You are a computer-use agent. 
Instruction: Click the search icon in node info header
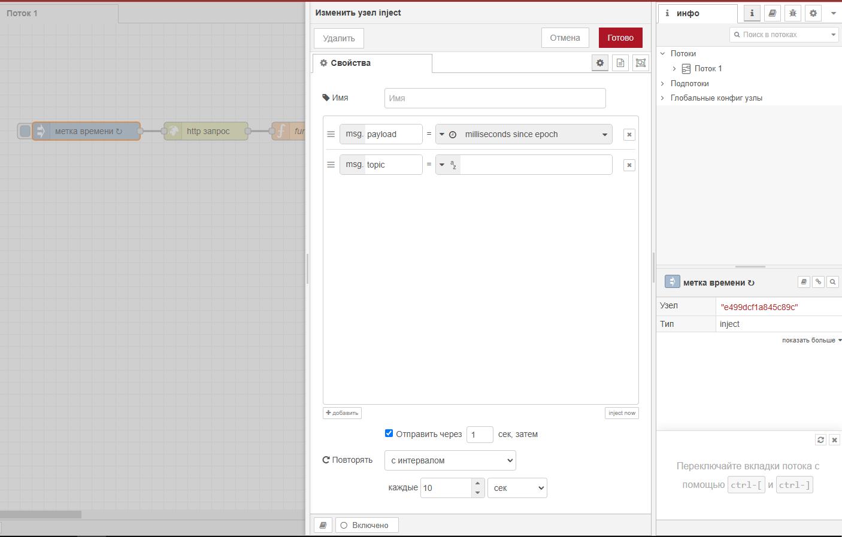pyautogui.click(x=832, y=282)
